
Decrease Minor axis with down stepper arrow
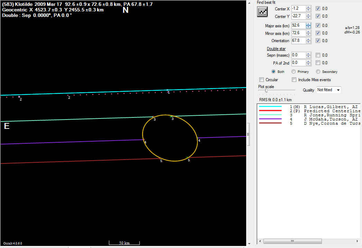point(308,35)
